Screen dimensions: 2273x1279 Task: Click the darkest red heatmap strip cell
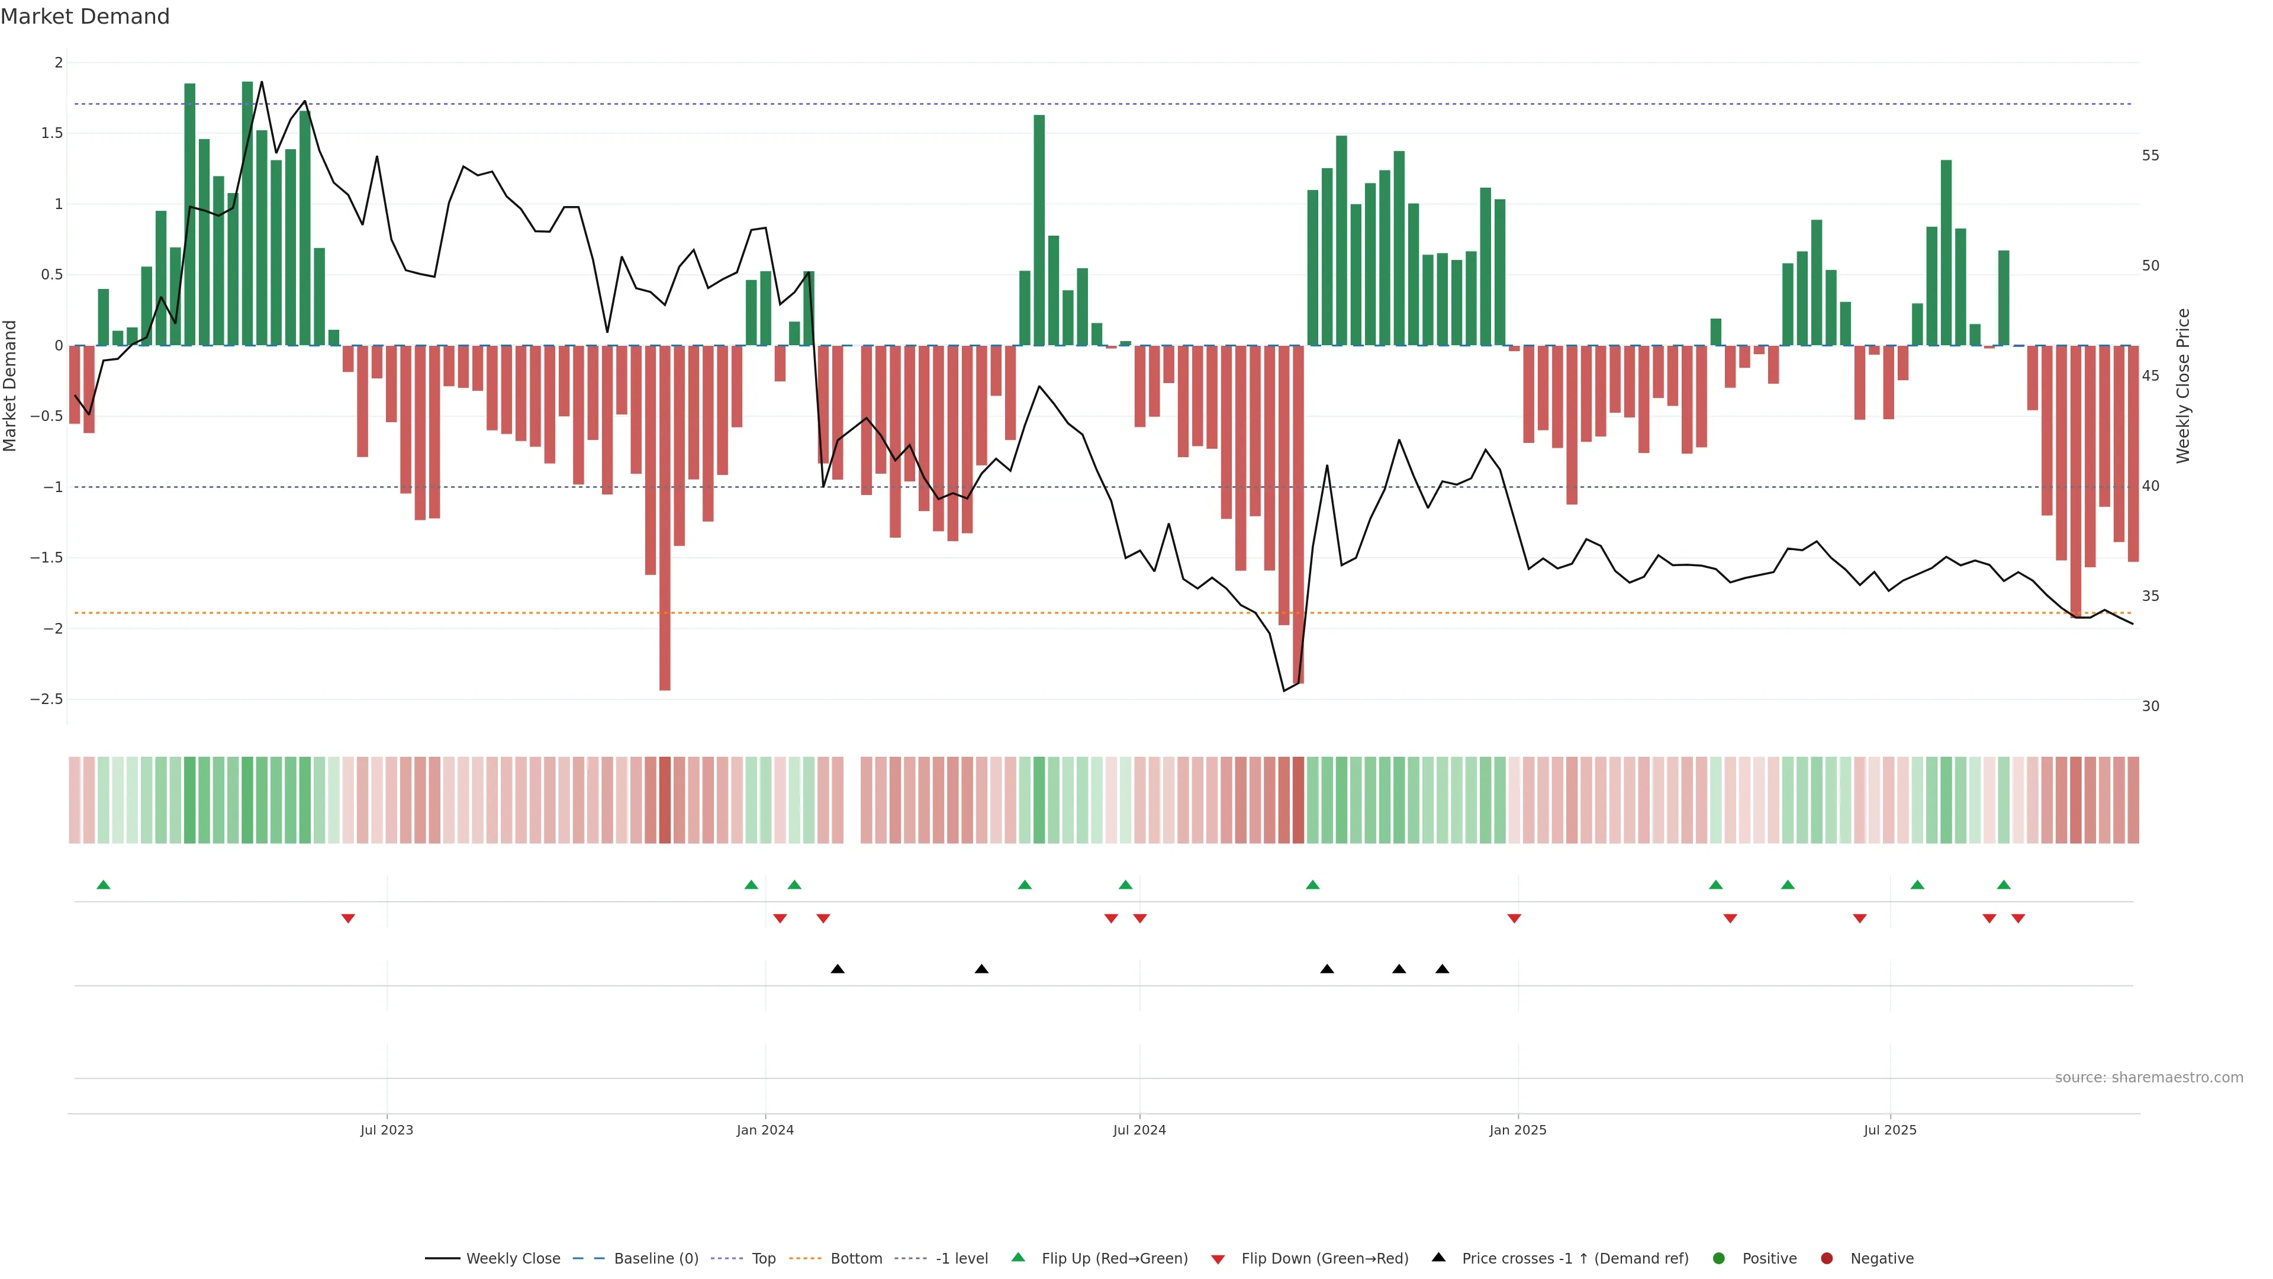point(664,800)
